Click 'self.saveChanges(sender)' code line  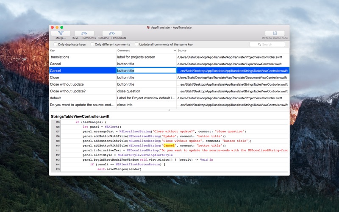click(x=119, y=169)
